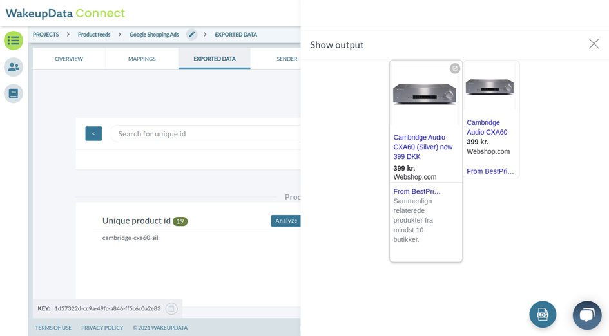Go to Product feeds breadcrumb
609x336 pixels.
pyautogui.click(x=94, y=35)
